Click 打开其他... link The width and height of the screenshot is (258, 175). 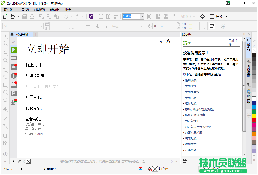click(x=34, y=98)
